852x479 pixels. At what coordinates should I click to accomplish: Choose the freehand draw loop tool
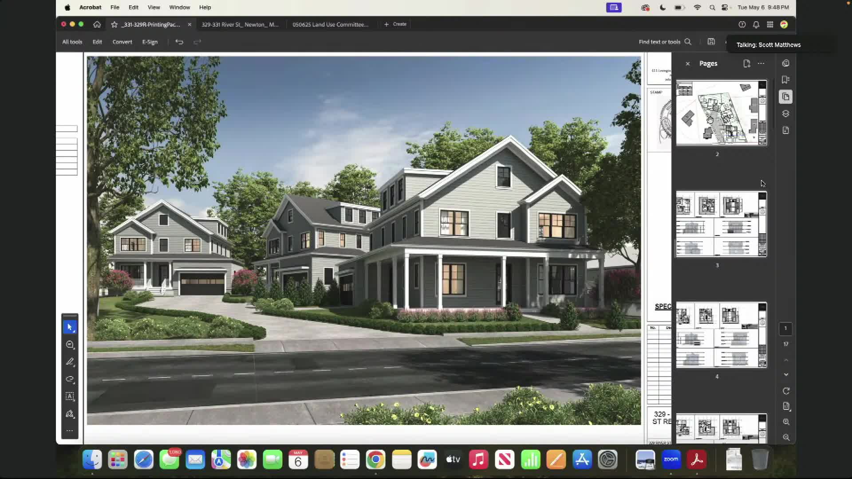pyautogui.click(x=70, y=379)
